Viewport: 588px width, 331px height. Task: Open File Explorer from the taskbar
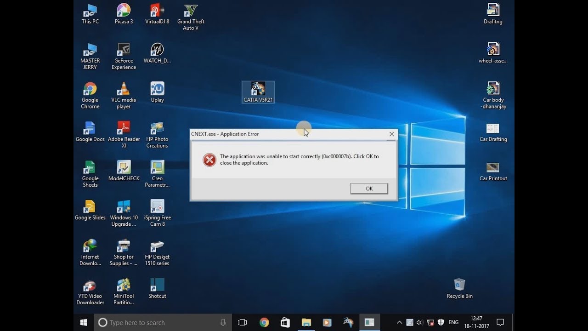point(306,322)
